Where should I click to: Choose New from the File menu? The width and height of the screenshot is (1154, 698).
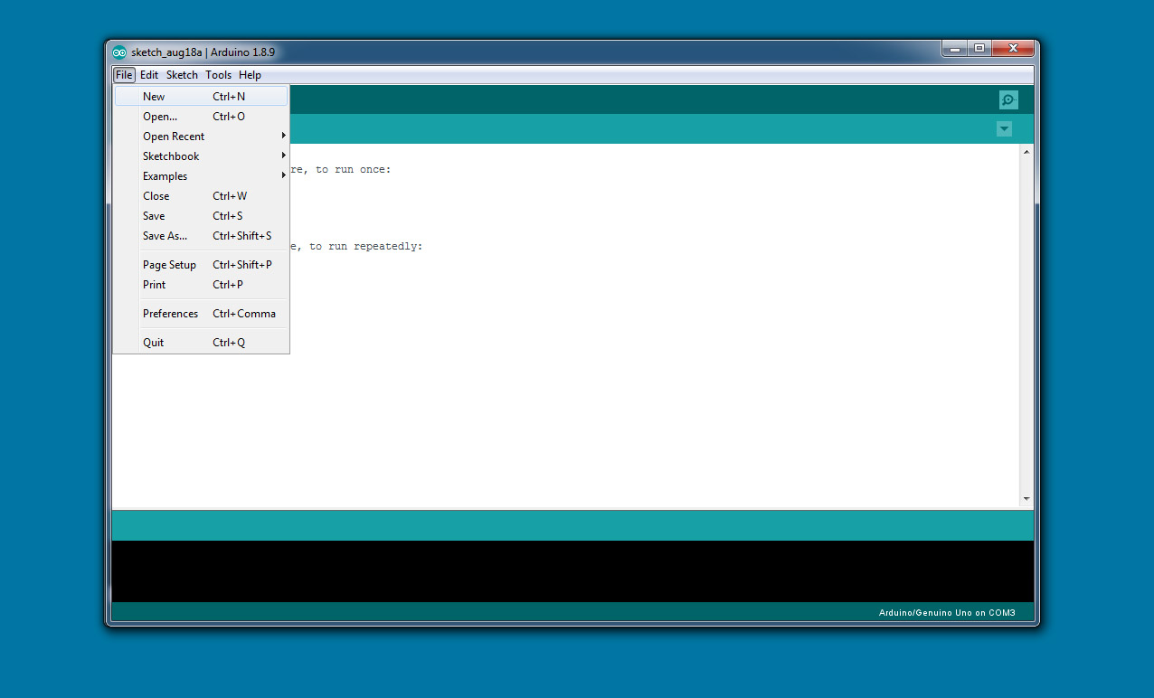click(201, 97)
